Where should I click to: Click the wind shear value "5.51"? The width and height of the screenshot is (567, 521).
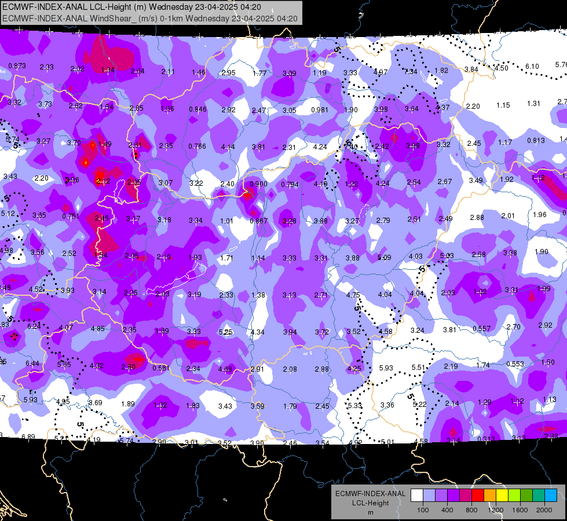pos(418,368)
